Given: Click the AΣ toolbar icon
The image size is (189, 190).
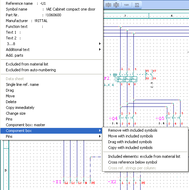Looking at the screenshot, I should point(116,5).
